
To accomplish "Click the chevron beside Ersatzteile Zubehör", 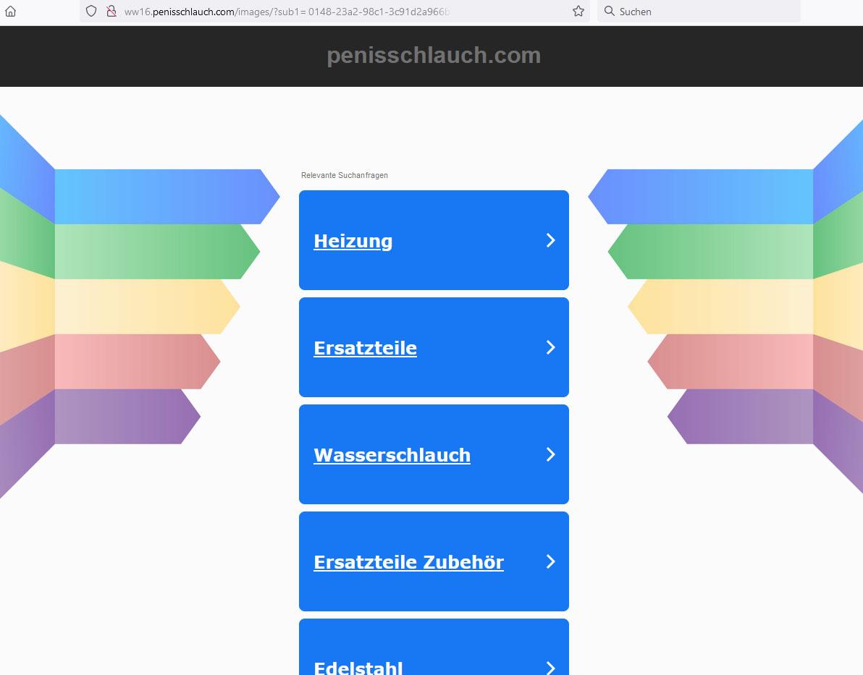I will pyautogui.click(x=550, y=561).
